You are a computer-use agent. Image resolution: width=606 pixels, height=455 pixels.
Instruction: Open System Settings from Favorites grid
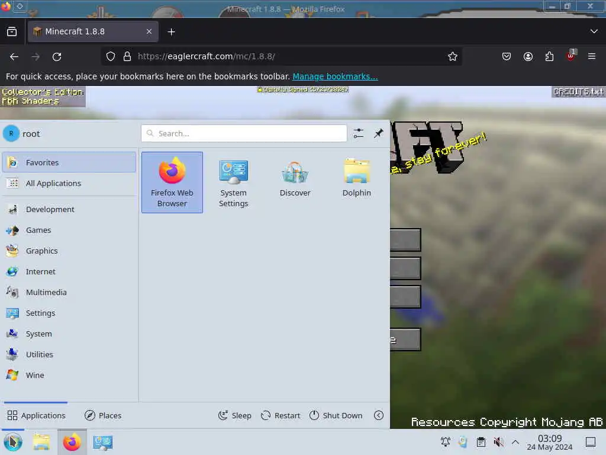click(x=233, y=182)
